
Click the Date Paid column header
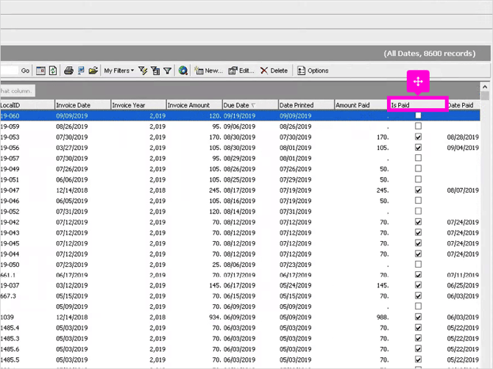[x=463, y=105]
